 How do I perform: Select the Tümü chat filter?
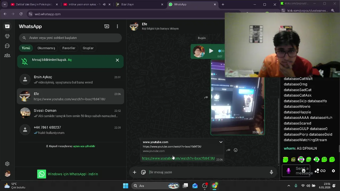coord(26,48)
